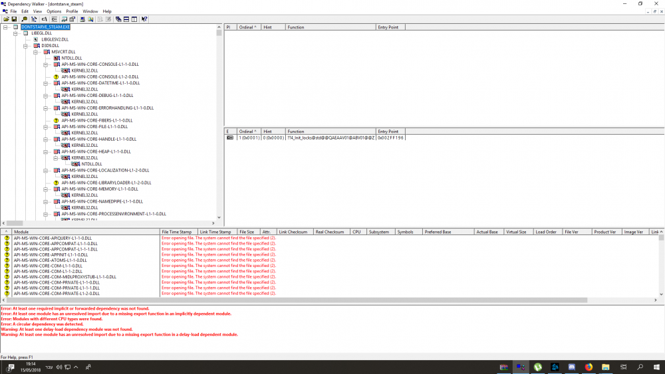This screenshot has height=374, width=665.
Task: Open the Profile menu
Action: coord(72,11)
